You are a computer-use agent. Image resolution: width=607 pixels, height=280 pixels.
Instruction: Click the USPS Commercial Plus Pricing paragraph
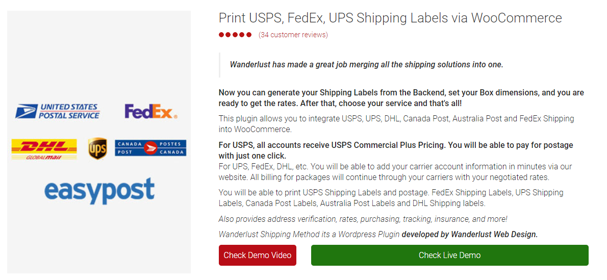[396, 150]
